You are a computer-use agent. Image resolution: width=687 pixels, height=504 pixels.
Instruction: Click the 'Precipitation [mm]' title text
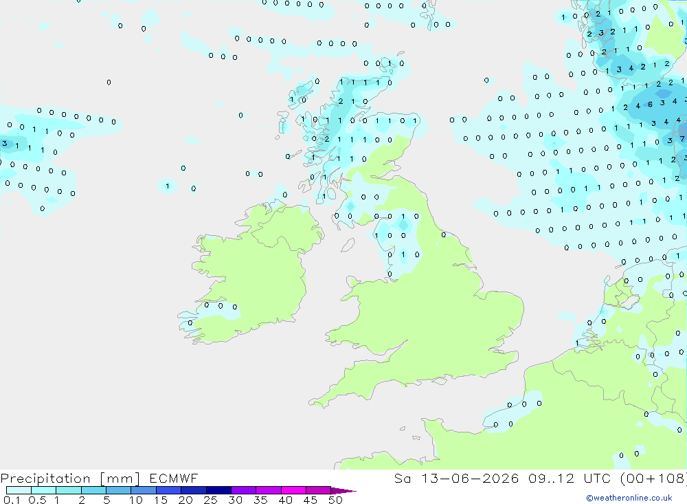point(70,478)
